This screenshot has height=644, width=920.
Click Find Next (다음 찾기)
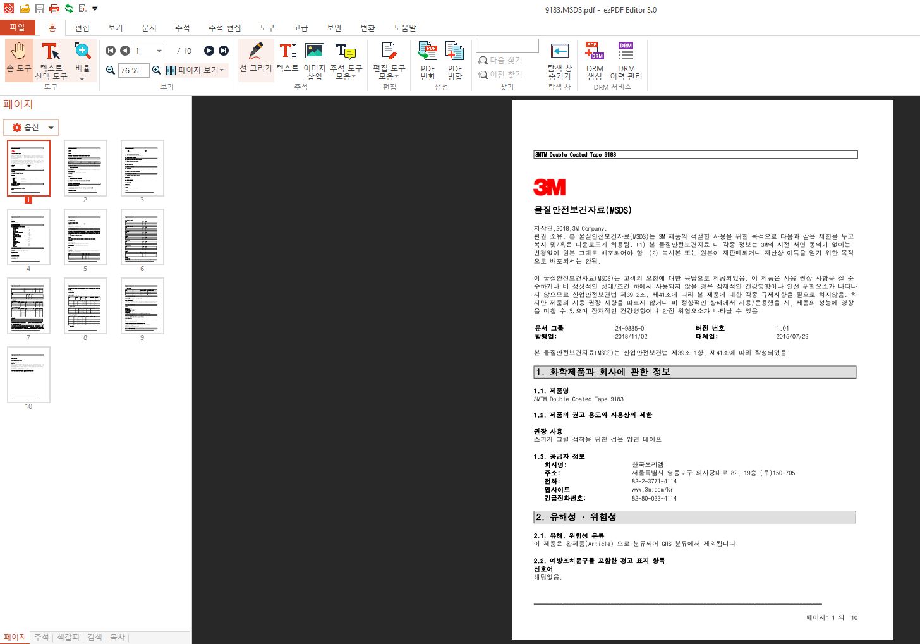tap(500, 60)
